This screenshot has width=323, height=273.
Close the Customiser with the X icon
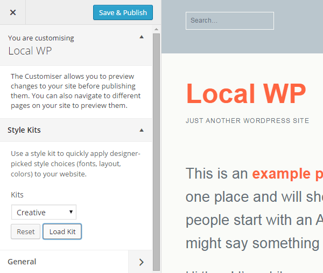click(13, 12)
